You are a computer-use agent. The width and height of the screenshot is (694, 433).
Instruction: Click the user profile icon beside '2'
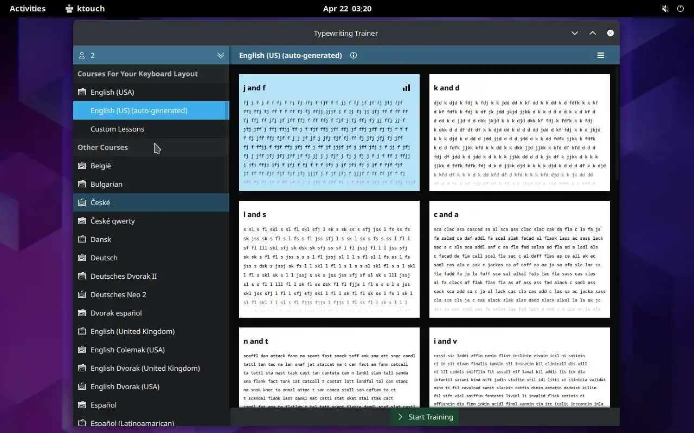82,55
